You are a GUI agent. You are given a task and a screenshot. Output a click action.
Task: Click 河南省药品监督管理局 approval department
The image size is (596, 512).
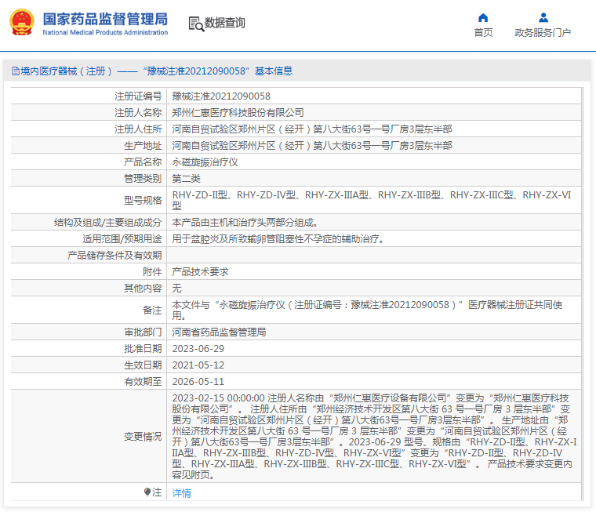click(x=219, y=332)
